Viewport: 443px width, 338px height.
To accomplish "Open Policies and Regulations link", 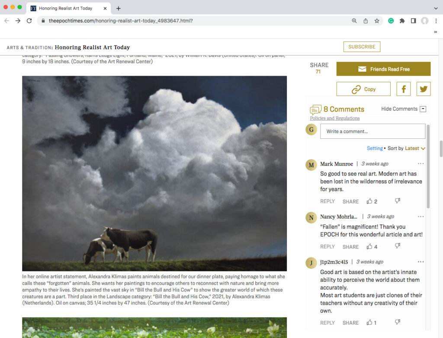I will click(x=334, y=118).
